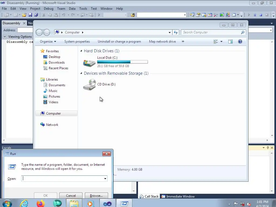Open Organize dropdown in Explorer
This screenshot has width=276, height=207.
click(48, 42)
